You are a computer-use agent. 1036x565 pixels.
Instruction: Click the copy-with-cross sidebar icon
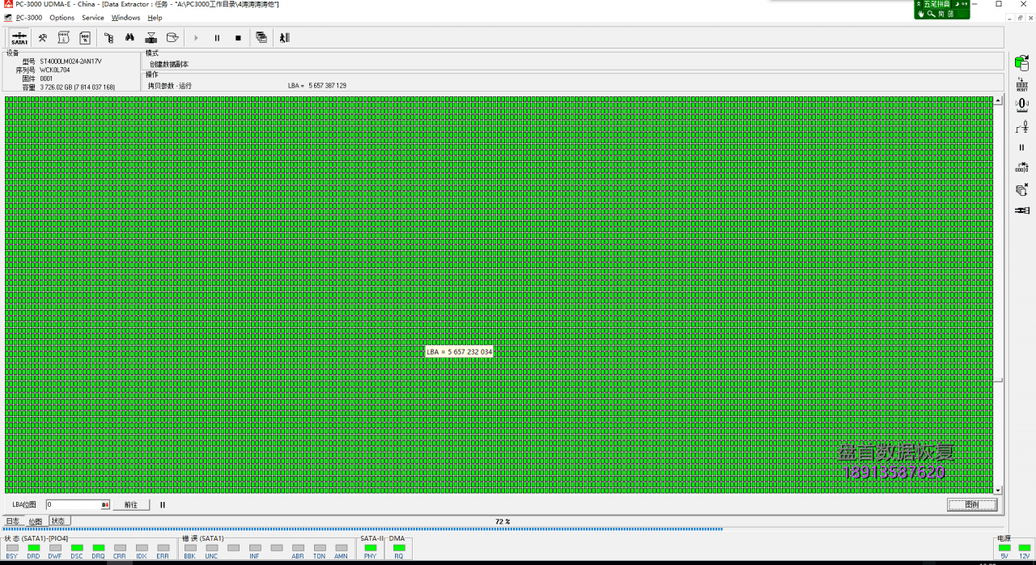click(x=1021, y=189)
